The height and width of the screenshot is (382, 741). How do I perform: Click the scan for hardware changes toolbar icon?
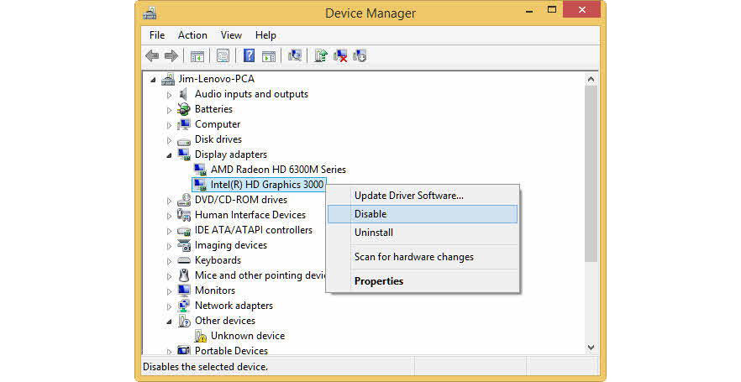(x=295, y=56)
